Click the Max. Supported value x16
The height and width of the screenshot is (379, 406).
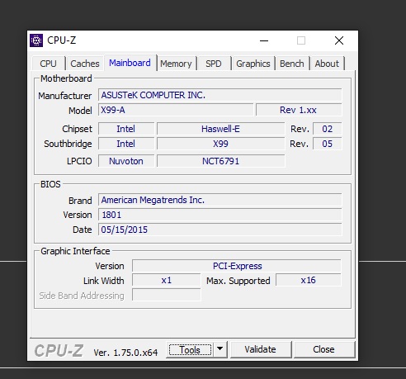(309, 280)
